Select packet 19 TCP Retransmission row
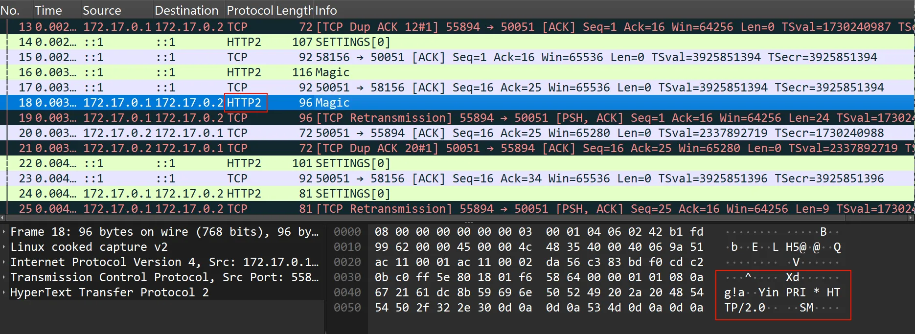Image resolution: width=915 pixels, height=334 pixels. (x=457, y=117)
